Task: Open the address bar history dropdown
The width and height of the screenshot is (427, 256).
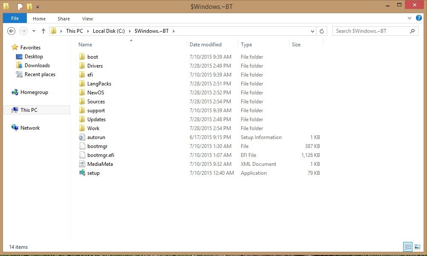Action: (x=313, y=31)
